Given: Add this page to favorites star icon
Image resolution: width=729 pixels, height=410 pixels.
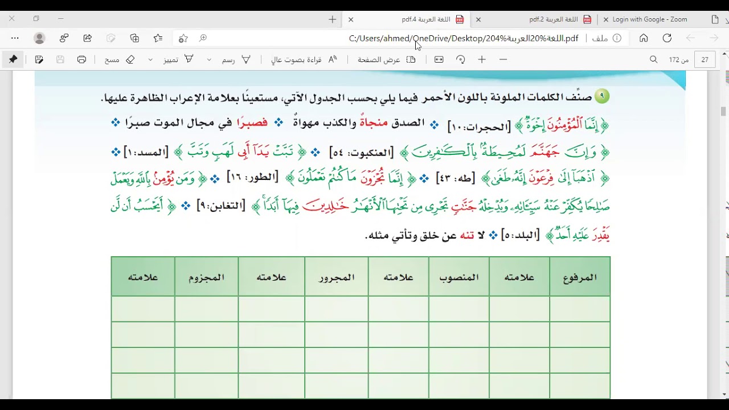Looking at the screenshot, I should point(183,38).
